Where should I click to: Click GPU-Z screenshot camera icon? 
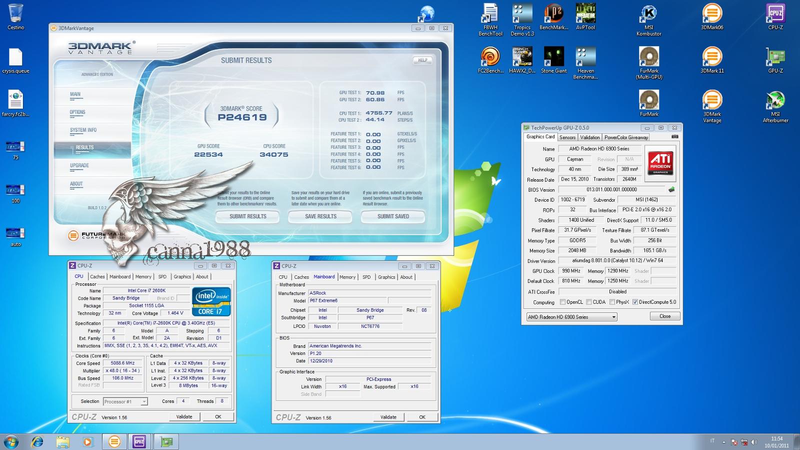(x=674, y=137)
